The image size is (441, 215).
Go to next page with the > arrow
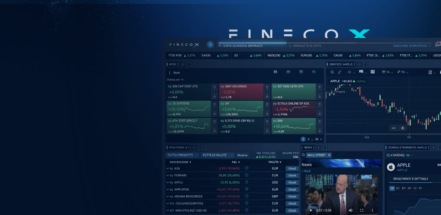pyautogui.click(x=321, y=139)
